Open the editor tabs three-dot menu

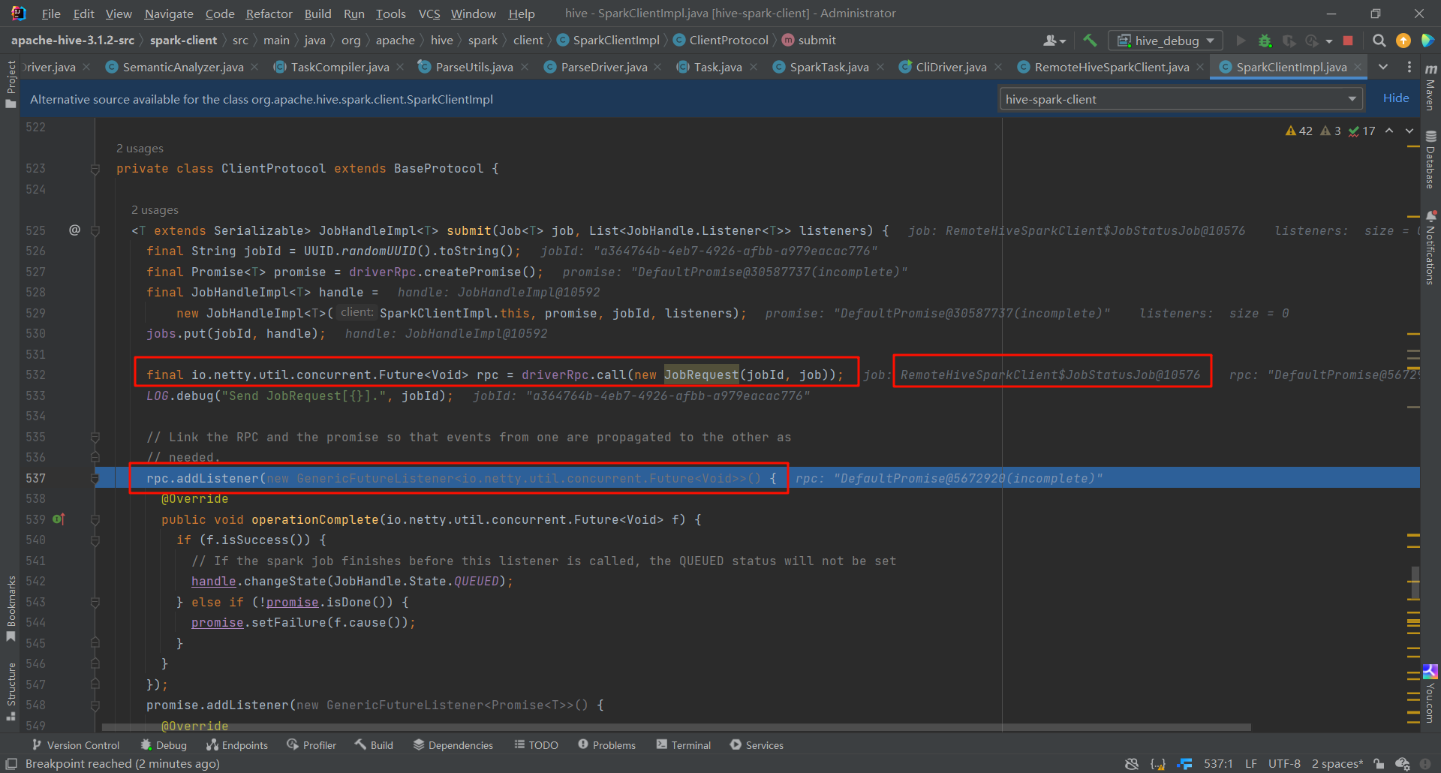1409,67
